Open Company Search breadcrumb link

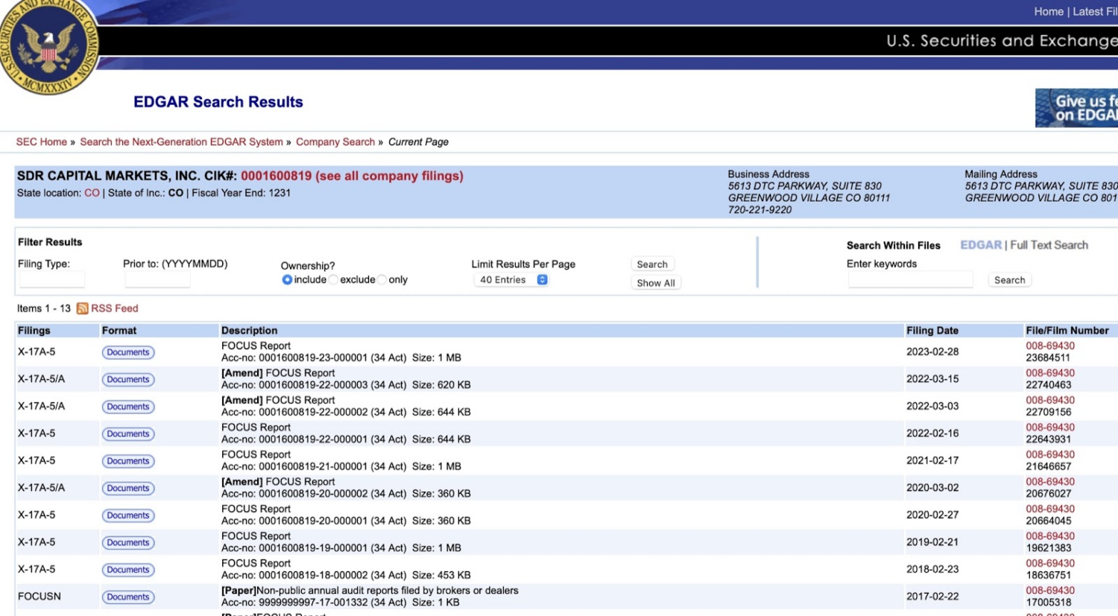[x=335, y=142]
